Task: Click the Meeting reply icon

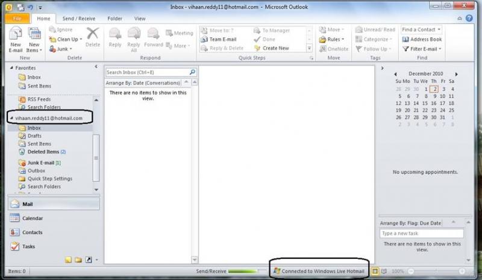Action: coord(169,33)
